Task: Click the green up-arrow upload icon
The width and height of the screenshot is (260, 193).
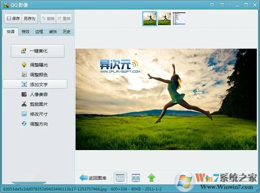Action: click(151, 178)
